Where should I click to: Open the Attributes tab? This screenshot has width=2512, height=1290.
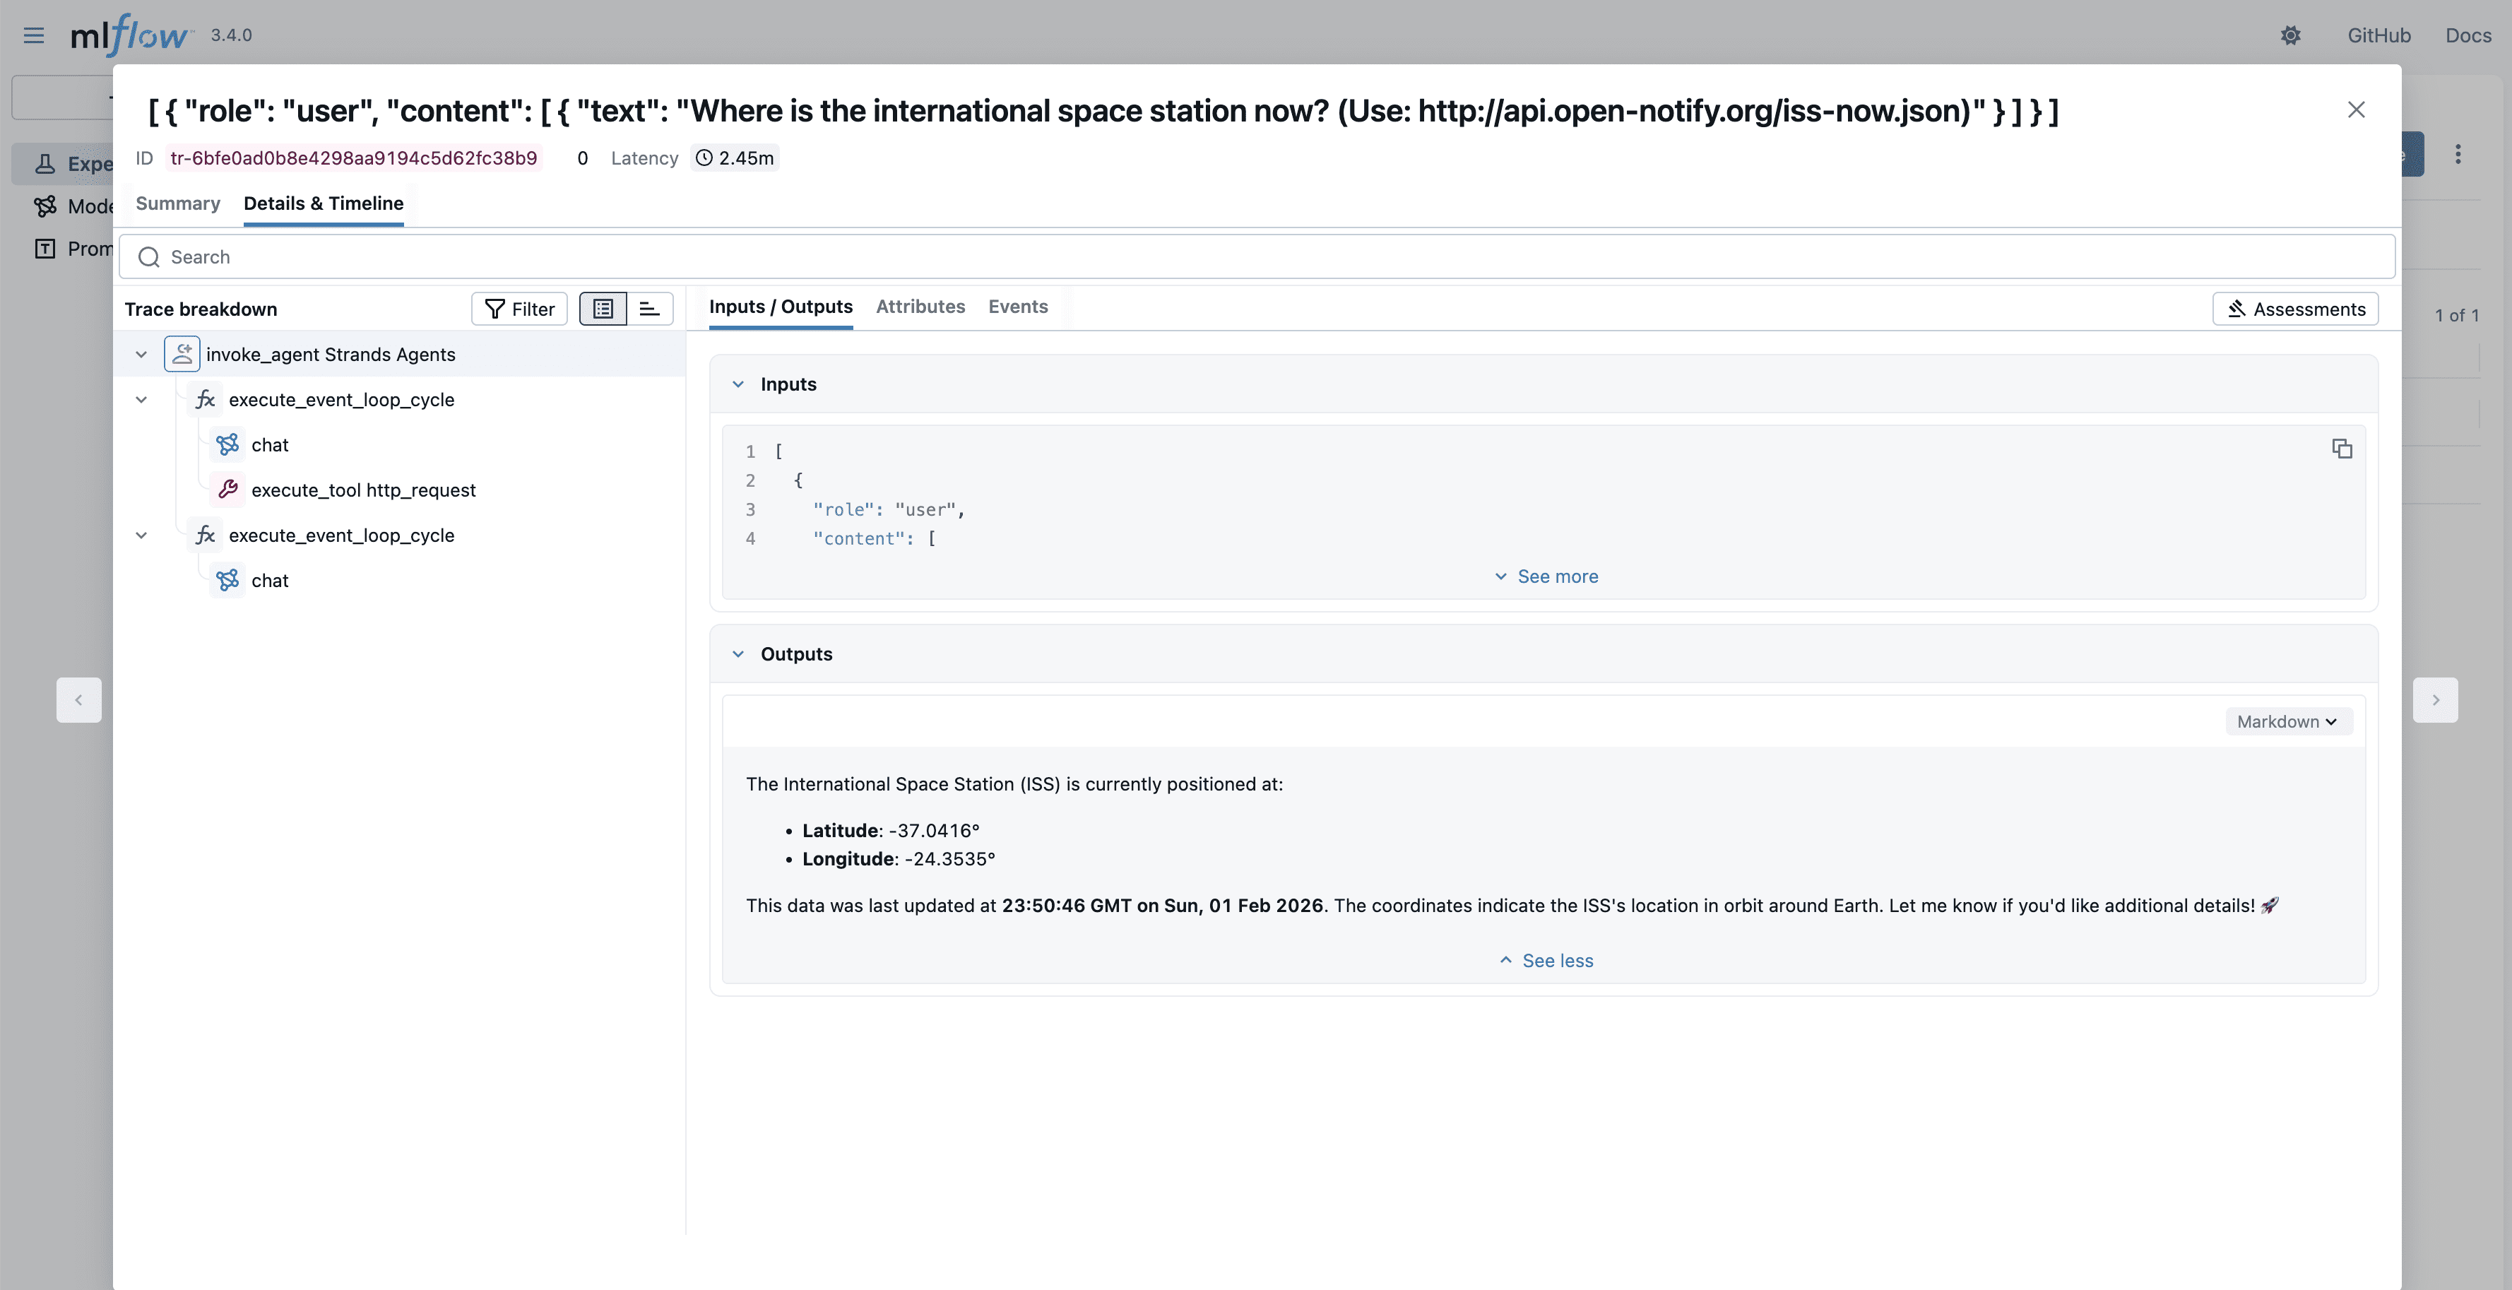[x=920, y=306]
